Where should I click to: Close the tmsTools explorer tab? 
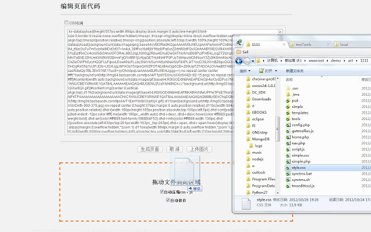(328, 44)
